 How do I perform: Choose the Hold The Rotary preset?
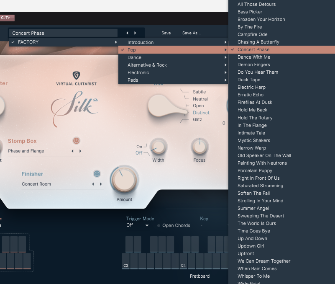click(281, 118)
